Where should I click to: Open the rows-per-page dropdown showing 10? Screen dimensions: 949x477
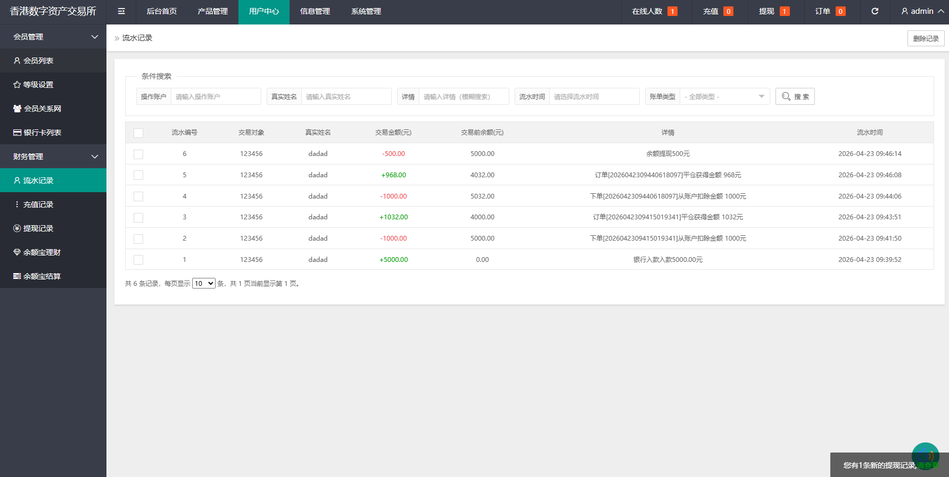click(x=203, y=283)
